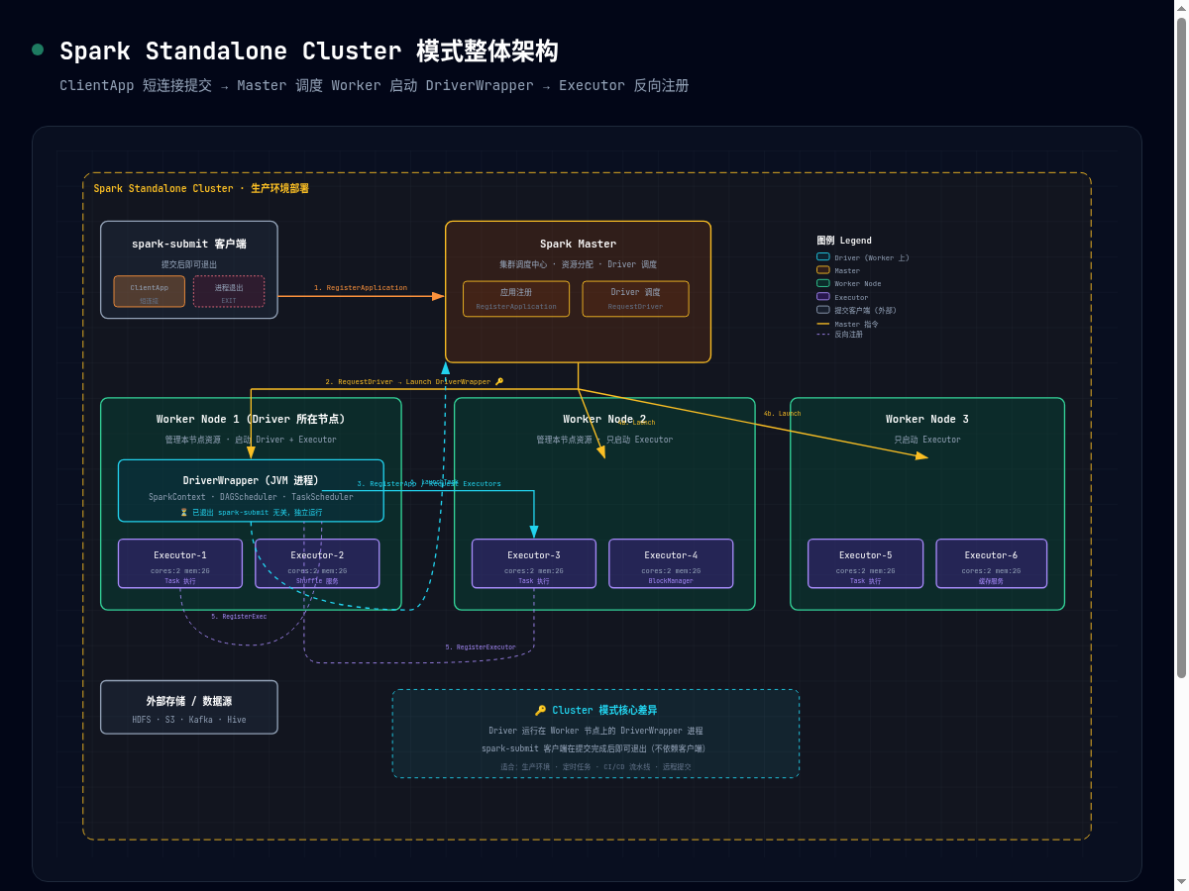Click the hourglass icon in the DriverWrapper note
Viewport: 1189px width, 891px height.
pyautogui.click(x=183, y=513)
